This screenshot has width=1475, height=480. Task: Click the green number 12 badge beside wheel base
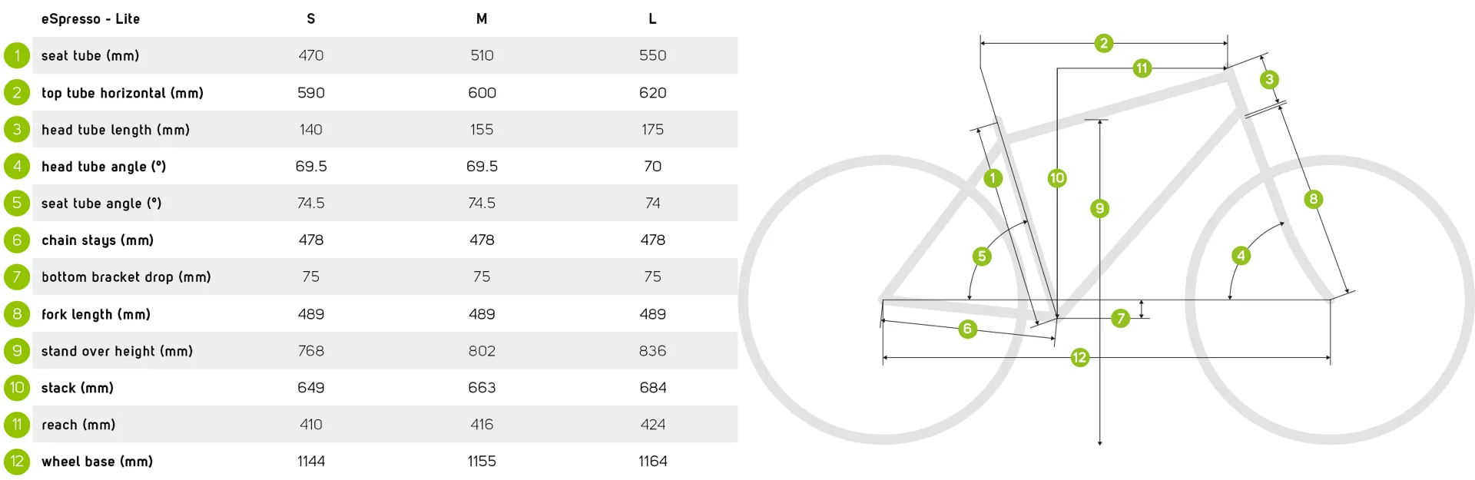tap(17, 462)
